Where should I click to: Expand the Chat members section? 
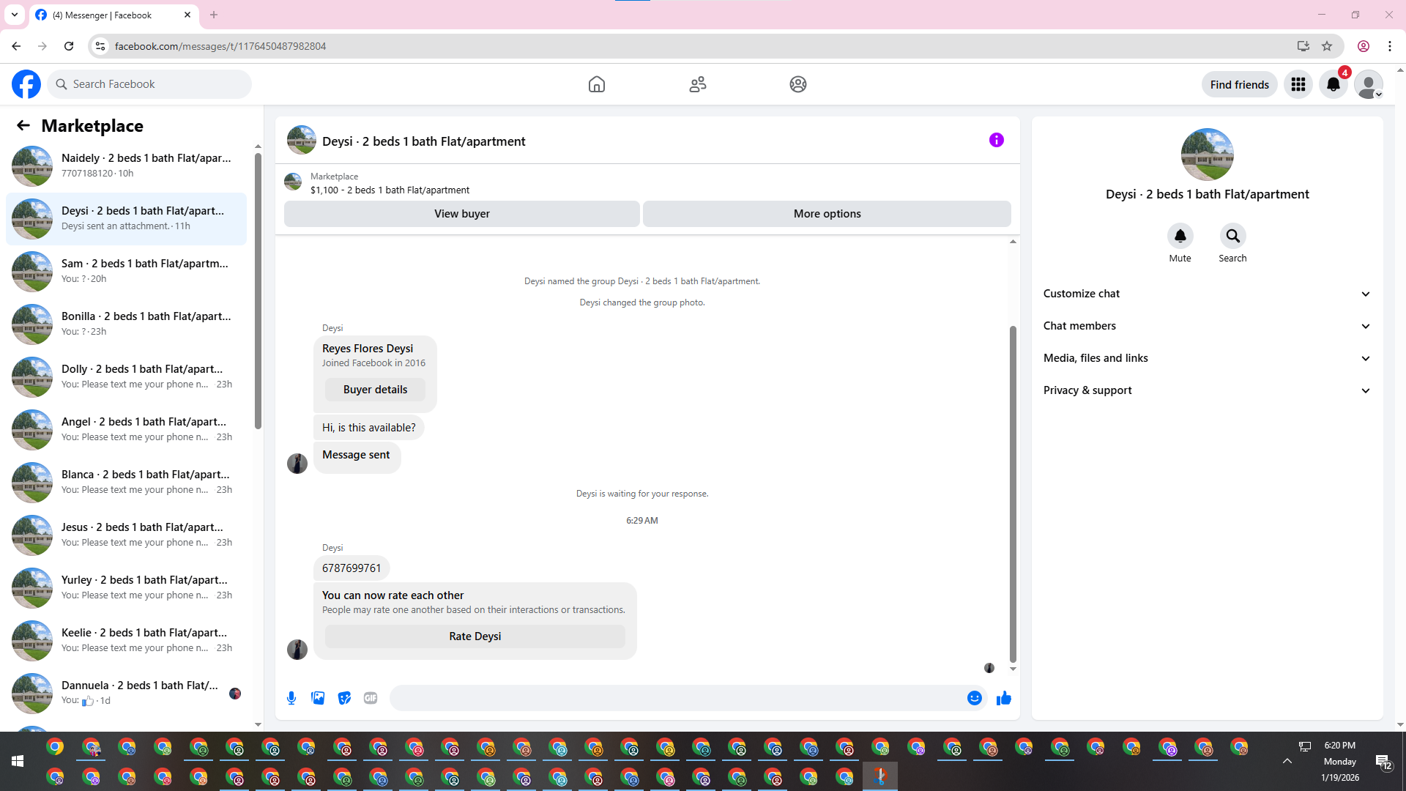click(x=1207, y=326)
